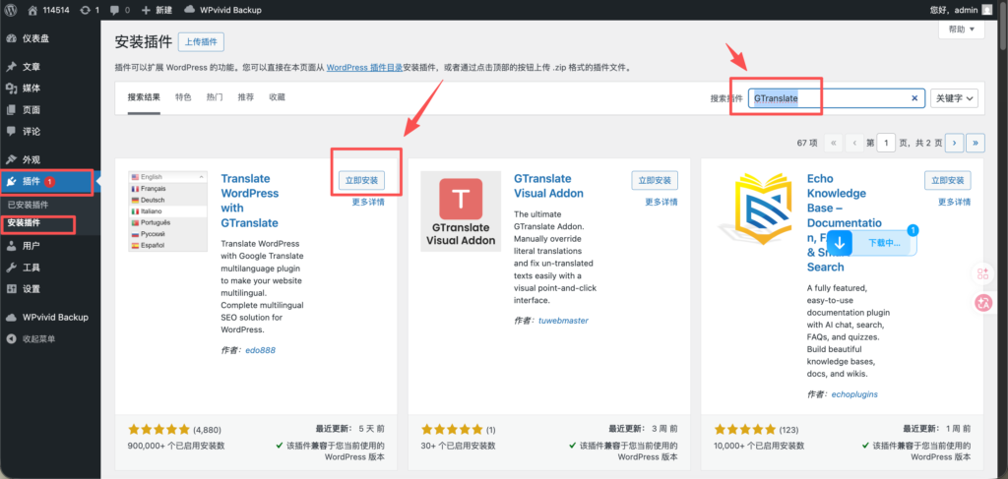Click the first page pagination arrow
Screen dimensions: 1008x479
tap(833, 143)
